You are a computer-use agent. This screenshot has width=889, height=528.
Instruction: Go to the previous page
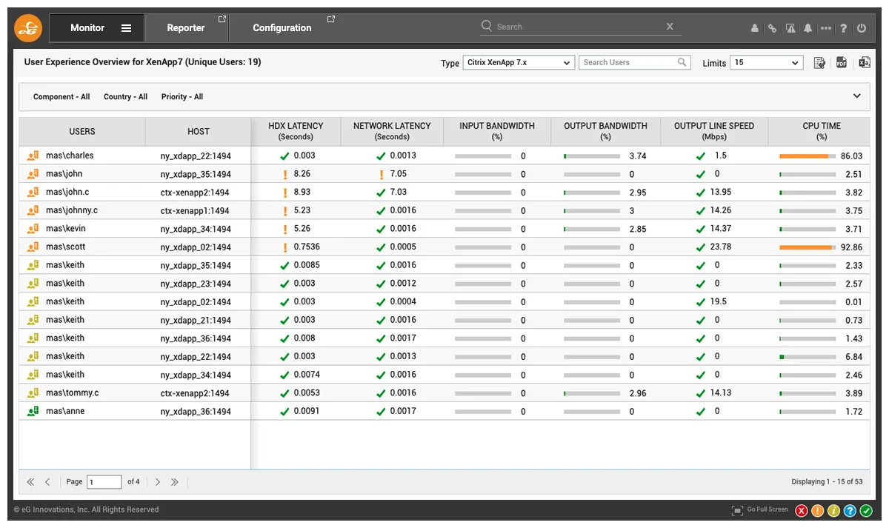tap(47, 482)
